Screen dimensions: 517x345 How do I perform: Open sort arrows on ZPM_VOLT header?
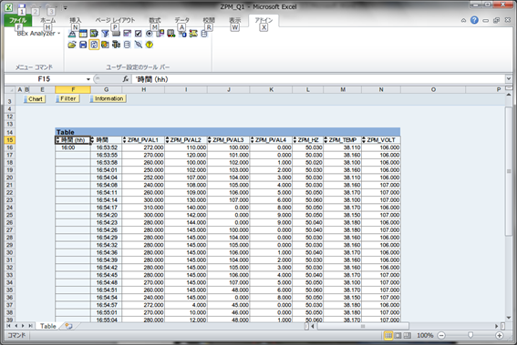coord(364,140)
